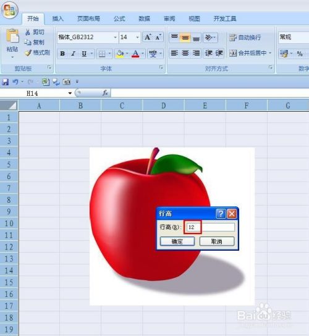Decrease indent
This screenshot has height=336, width=309.
(x=208, y=53)
